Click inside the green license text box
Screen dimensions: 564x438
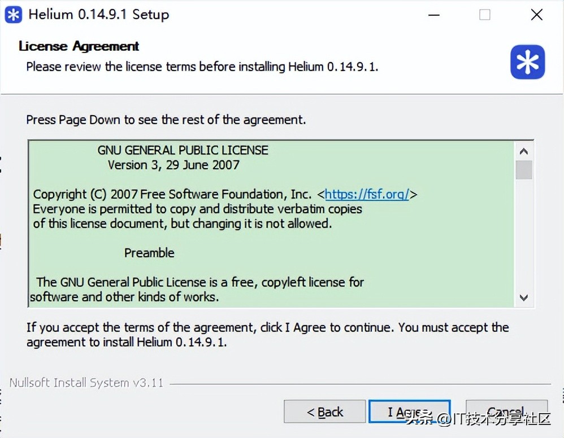tap(272, 224)
